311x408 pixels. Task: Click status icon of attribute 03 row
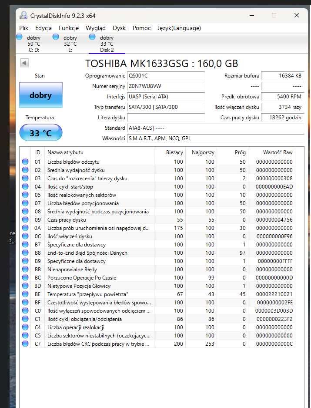pyautogui.click(x=25, y=178)
